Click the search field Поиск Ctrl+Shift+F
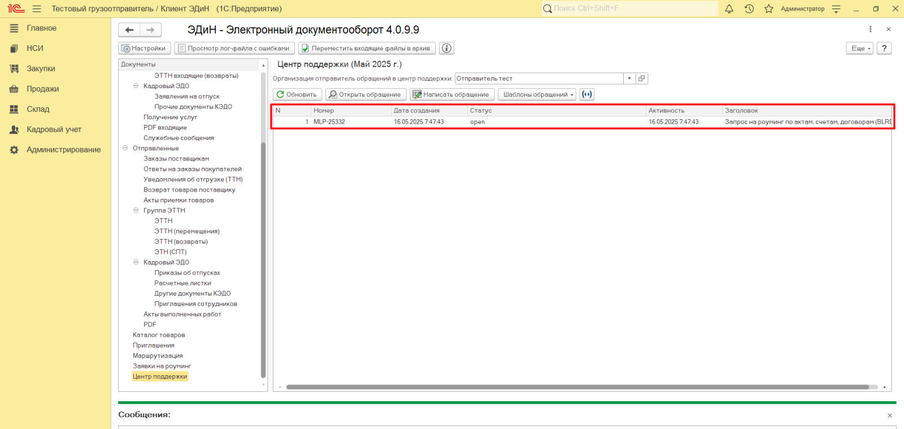904x429 pixels. click(x=630, y=8)
